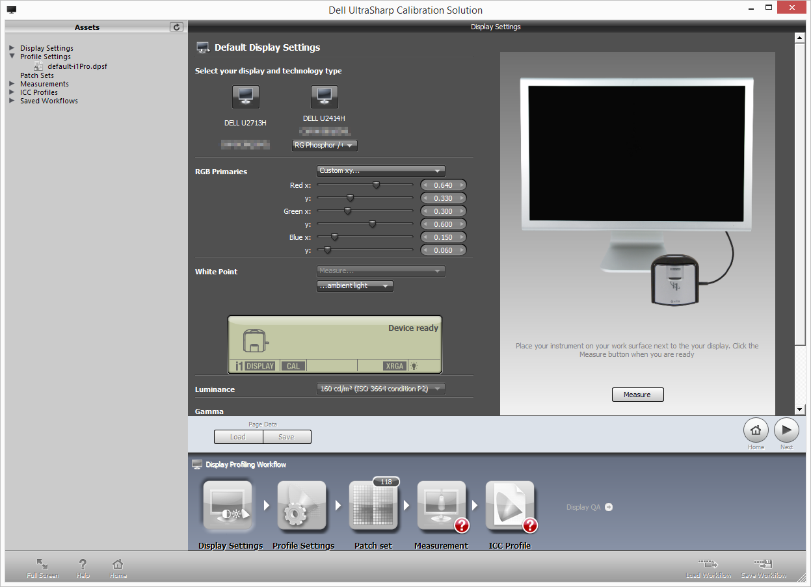Click the Save Workflow icon
Image resolution: width=811 pixels, height=587 pixels.
[763, 564]
